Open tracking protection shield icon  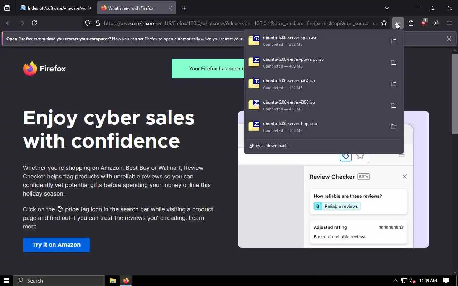88,23
